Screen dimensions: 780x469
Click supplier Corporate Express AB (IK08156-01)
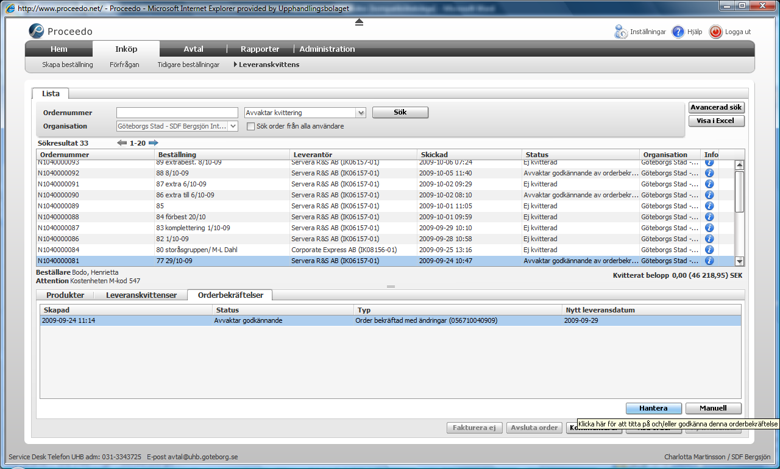click(344, 250)
